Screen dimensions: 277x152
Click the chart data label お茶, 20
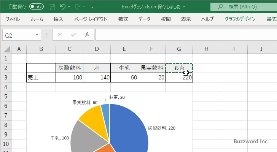click(117, 97)
